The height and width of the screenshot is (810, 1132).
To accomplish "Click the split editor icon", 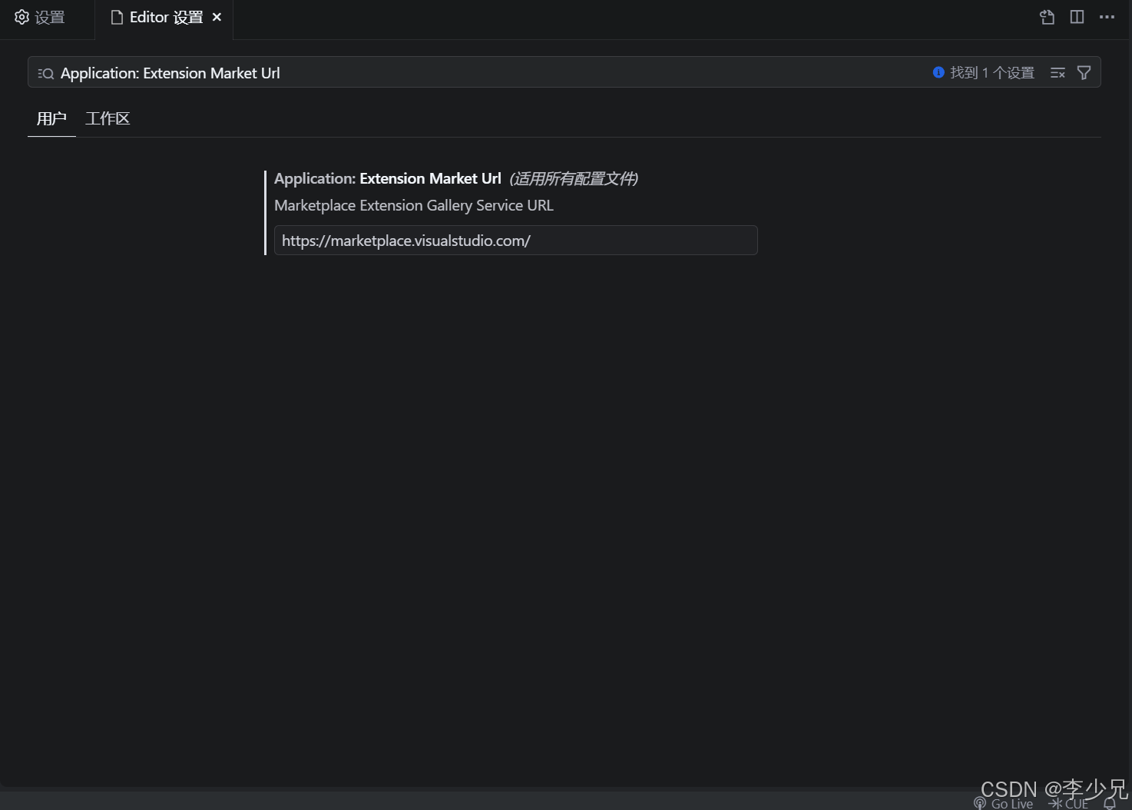I will (1077, 17).
